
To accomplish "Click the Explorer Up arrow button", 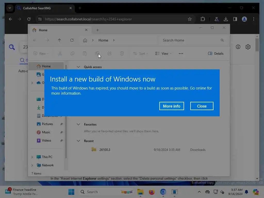I will [60, 40].
